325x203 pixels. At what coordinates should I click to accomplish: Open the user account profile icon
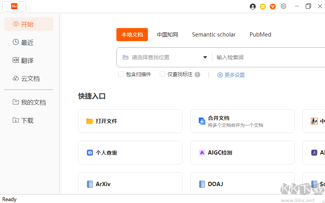tap(253, 7)
